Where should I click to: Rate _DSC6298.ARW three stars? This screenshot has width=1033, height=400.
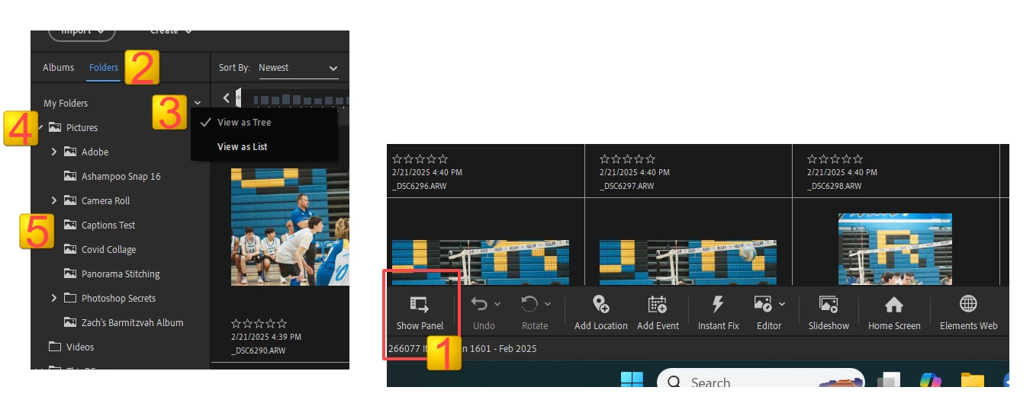point(835,159)
